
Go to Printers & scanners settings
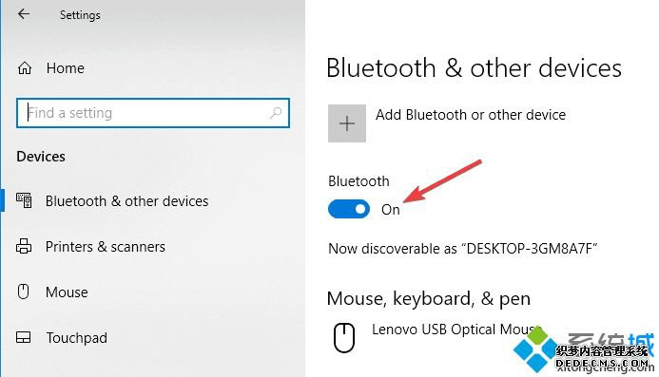[105, 247]
